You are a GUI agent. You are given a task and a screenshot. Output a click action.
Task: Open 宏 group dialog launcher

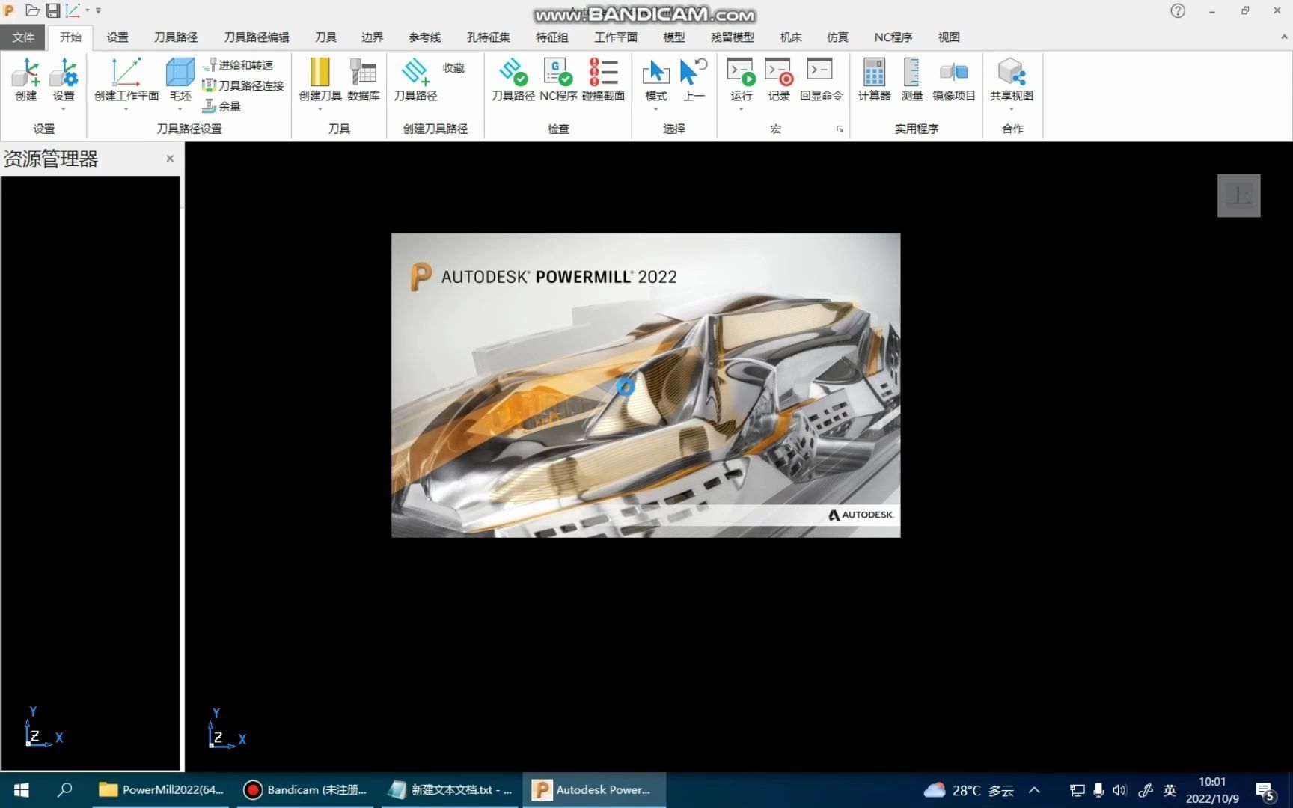840,129
